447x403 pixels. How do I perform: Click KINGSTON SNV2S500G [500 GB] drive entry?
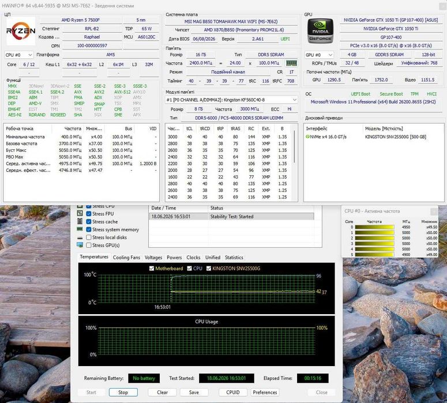click(396, 137)
